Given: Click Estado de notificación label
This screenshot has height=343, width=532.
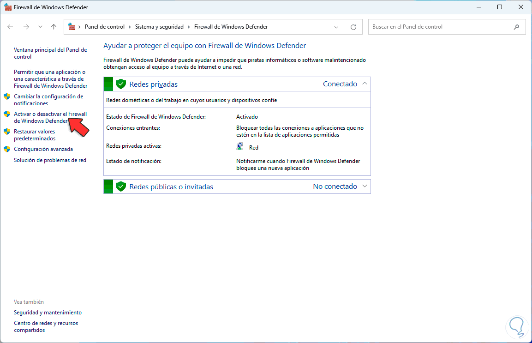Looking at the screenshot, I should pyautogui.click(x=134, y=161).
